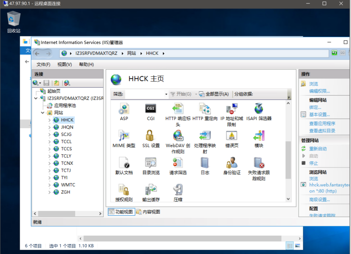Switch to 内容视图 tab

coord(148,212)
